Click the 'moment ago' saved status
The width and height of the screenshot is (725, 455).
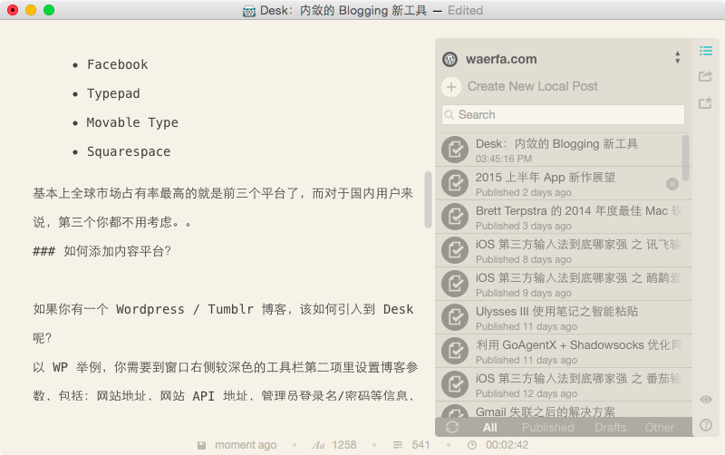(x=246, y=445)
